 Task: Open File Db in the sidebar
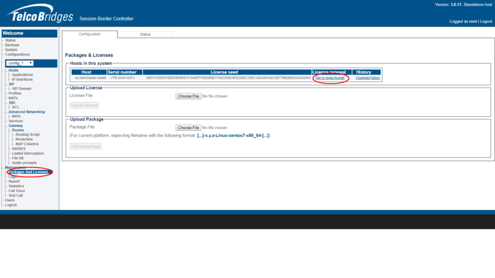(x=18, y=158)
